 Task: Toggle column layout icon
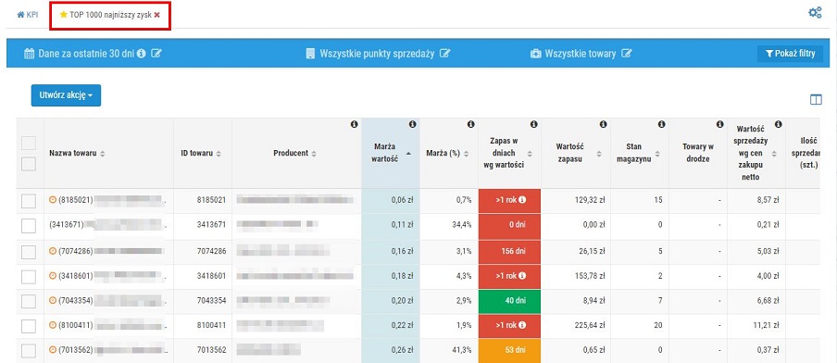816,100
